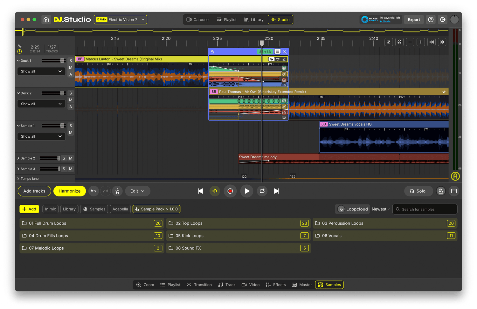477x309 pixels.
Task: Switch to the Playlist view tab
Action: tap(227, 20)
